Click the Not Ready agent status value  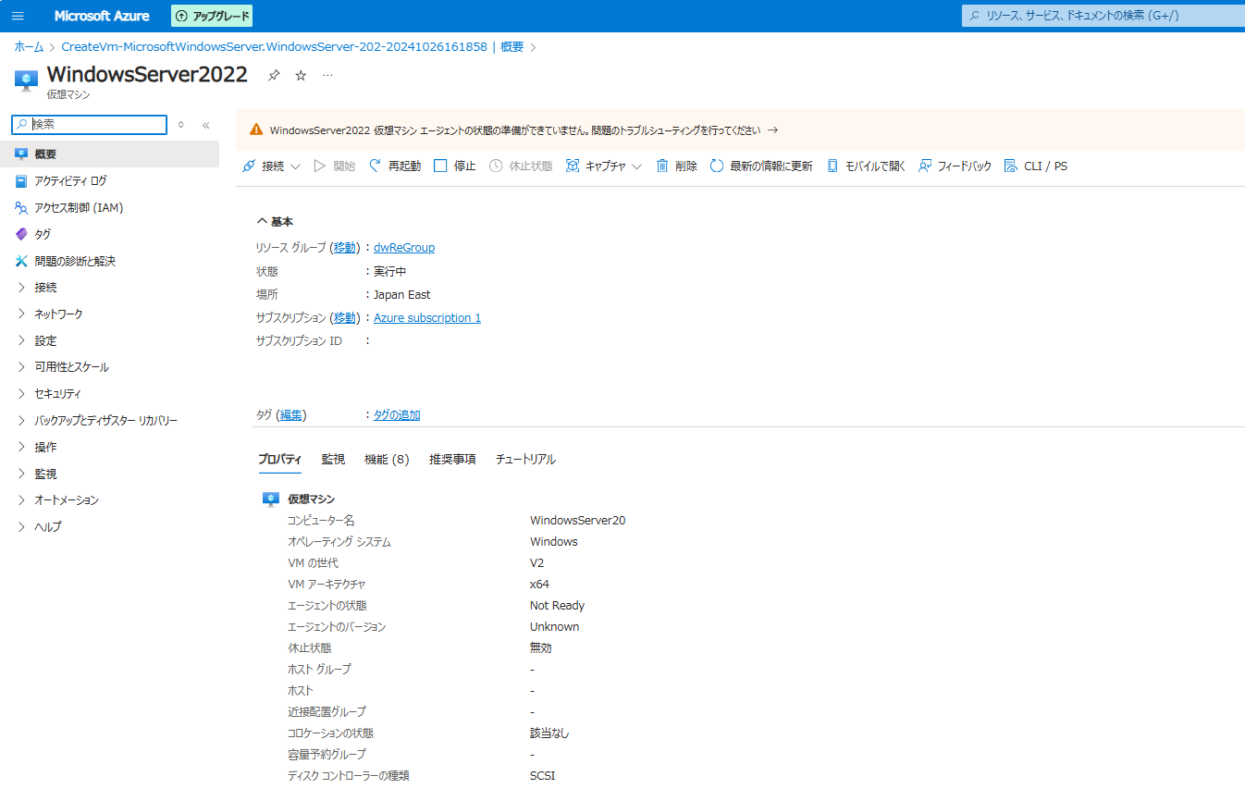(557, 606)
